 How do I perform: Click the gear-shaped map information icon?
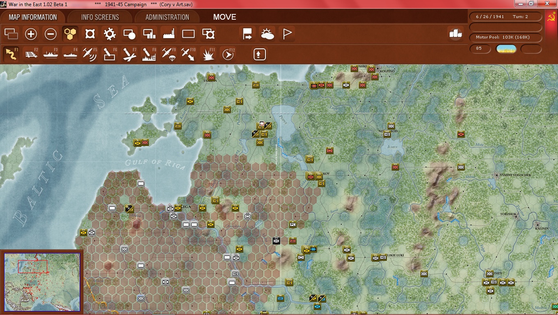pos(110,34)
